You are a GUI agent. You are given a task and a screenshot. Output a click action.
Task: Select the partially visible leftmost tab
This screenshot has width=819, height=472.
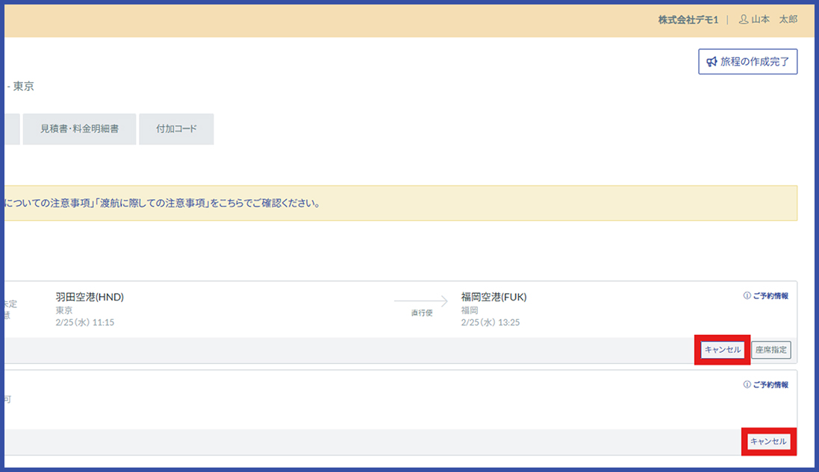11,129
